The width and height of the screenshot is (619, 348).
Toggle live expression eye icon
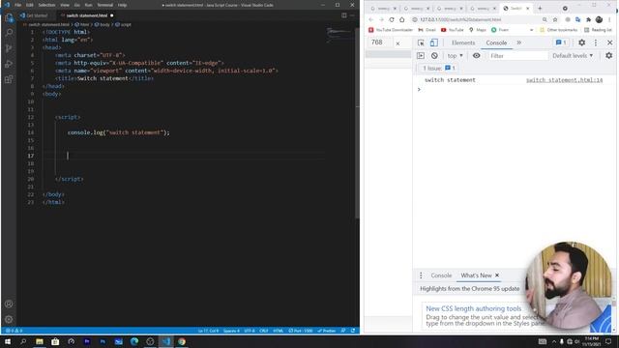coord(477,56)
